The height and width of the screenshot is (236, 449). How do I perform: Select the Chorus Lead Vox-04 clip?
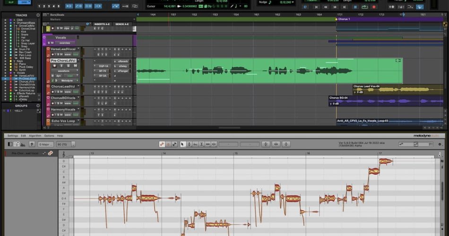pos(398,90)
